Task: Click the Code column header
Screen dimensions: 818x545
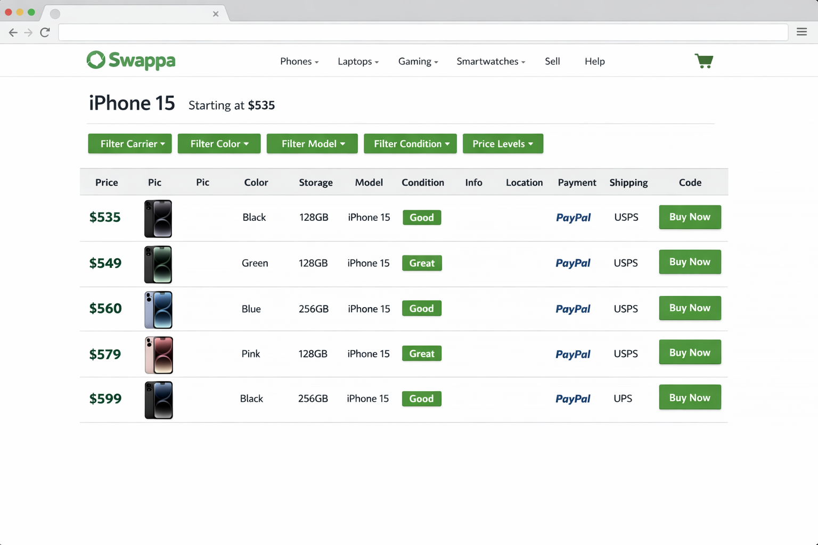Action: tap(690, 183)
